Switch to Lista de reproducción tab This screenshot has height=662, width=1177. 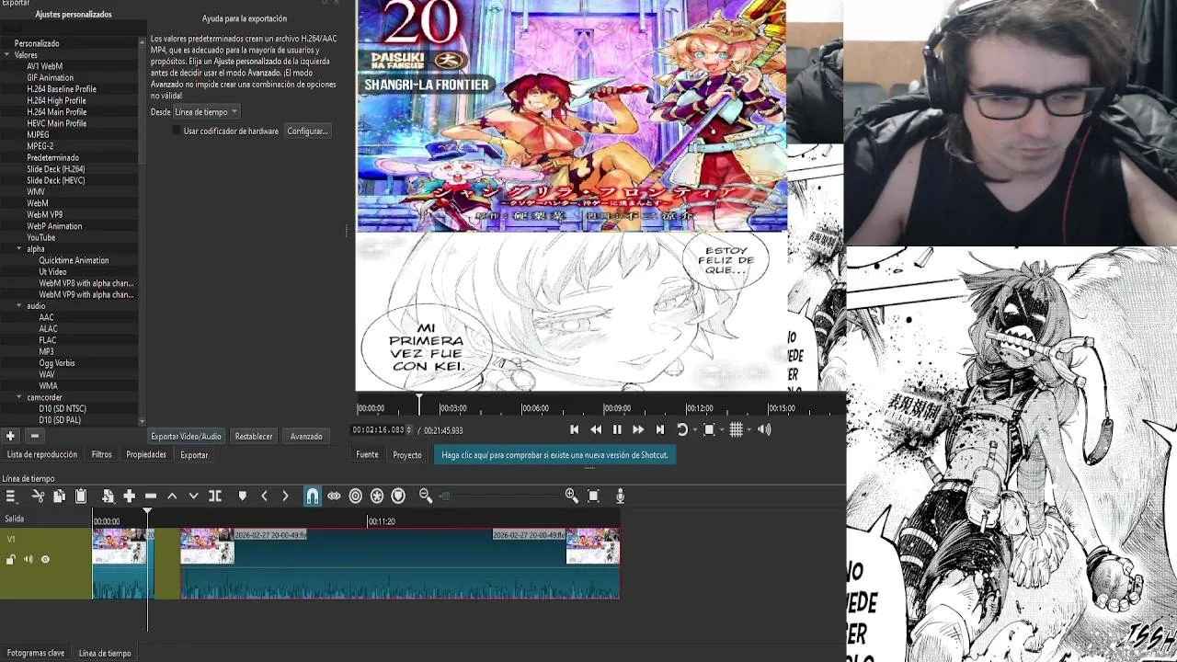tap(42, 454)
